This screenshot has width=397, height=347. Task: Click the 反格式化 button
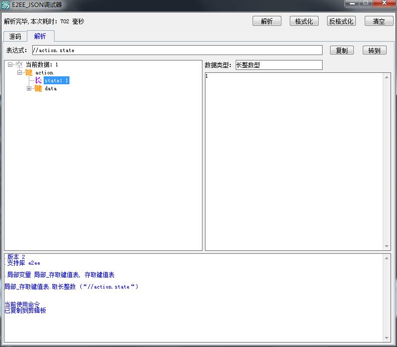341,21
